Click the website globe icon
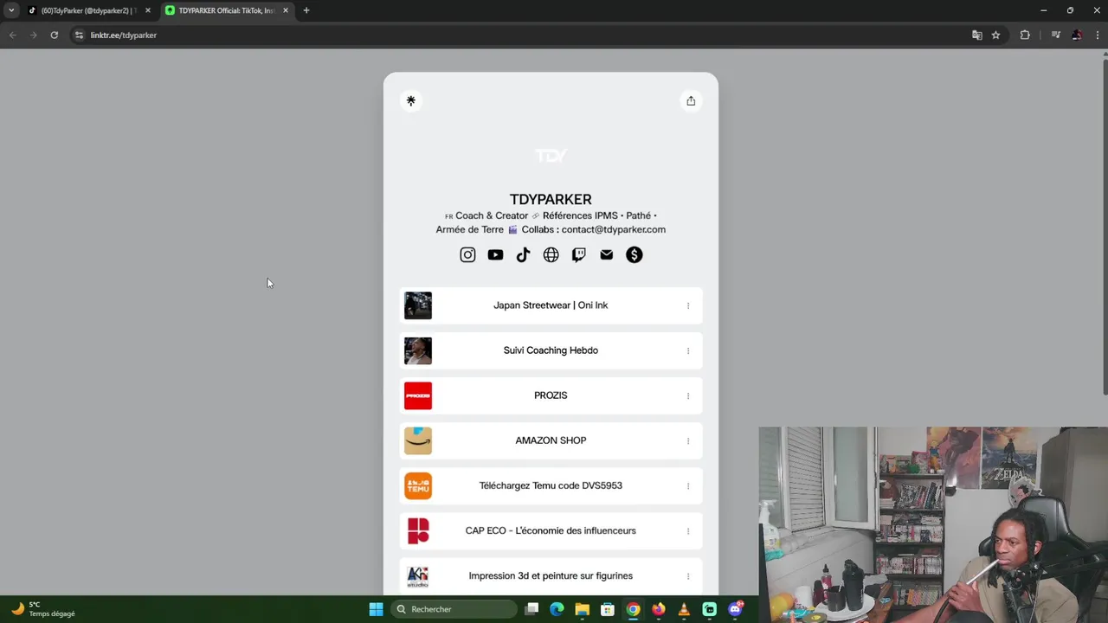The height and width of the screenshot is (623, 1108). pyautogui.click(x=551, y=254)
